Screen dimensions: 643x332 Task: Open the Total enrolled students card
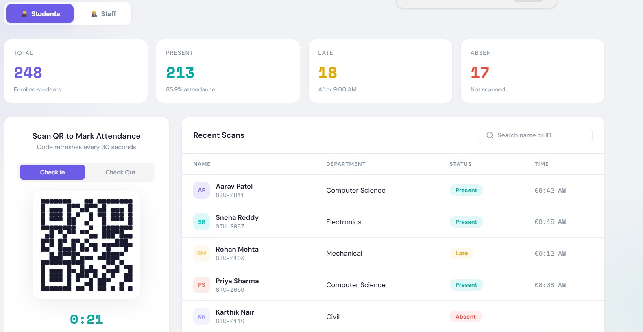pyautogui.click(x=76, y=71)
